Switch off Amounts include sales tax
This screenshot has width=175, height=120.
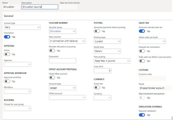tap(142, 31)
